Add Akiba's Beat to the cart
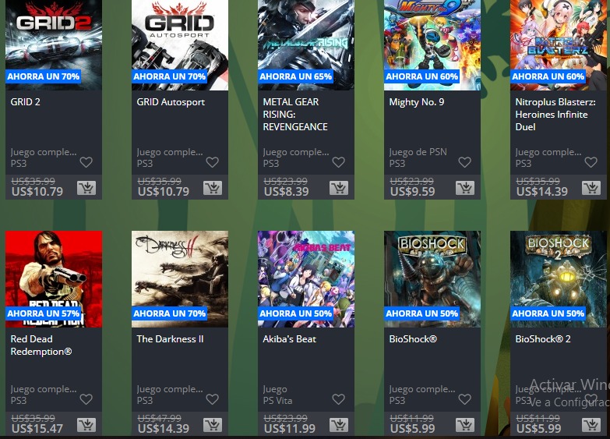Viewport: 610px width, 439px height. point(338,425)
